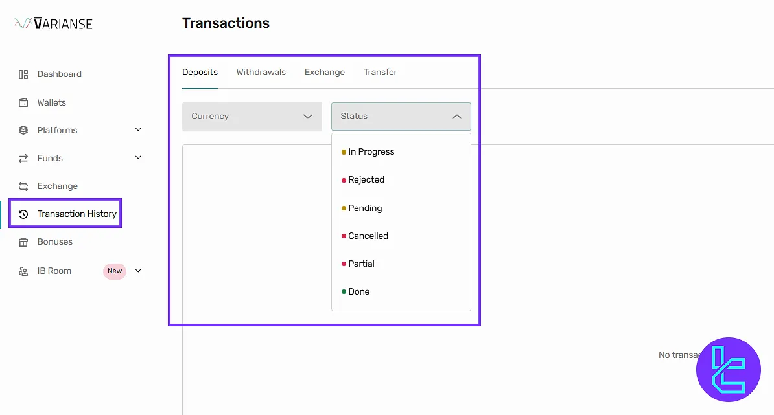The height and width of the screenshot is (415, 774).
Task: Click the Funds transfer arrows icon
Action: 23,158
